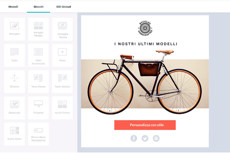Open the Stili Globali tab
Image resolution: width=230 pixels, height=153 pixels.
64,7
